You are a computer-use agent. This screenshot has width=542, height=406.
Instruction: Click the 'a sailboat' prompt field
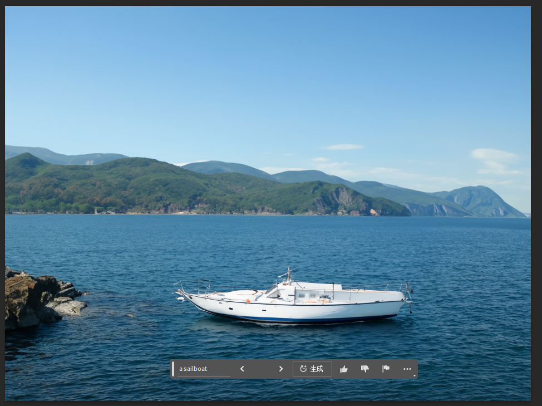(203, 369)
